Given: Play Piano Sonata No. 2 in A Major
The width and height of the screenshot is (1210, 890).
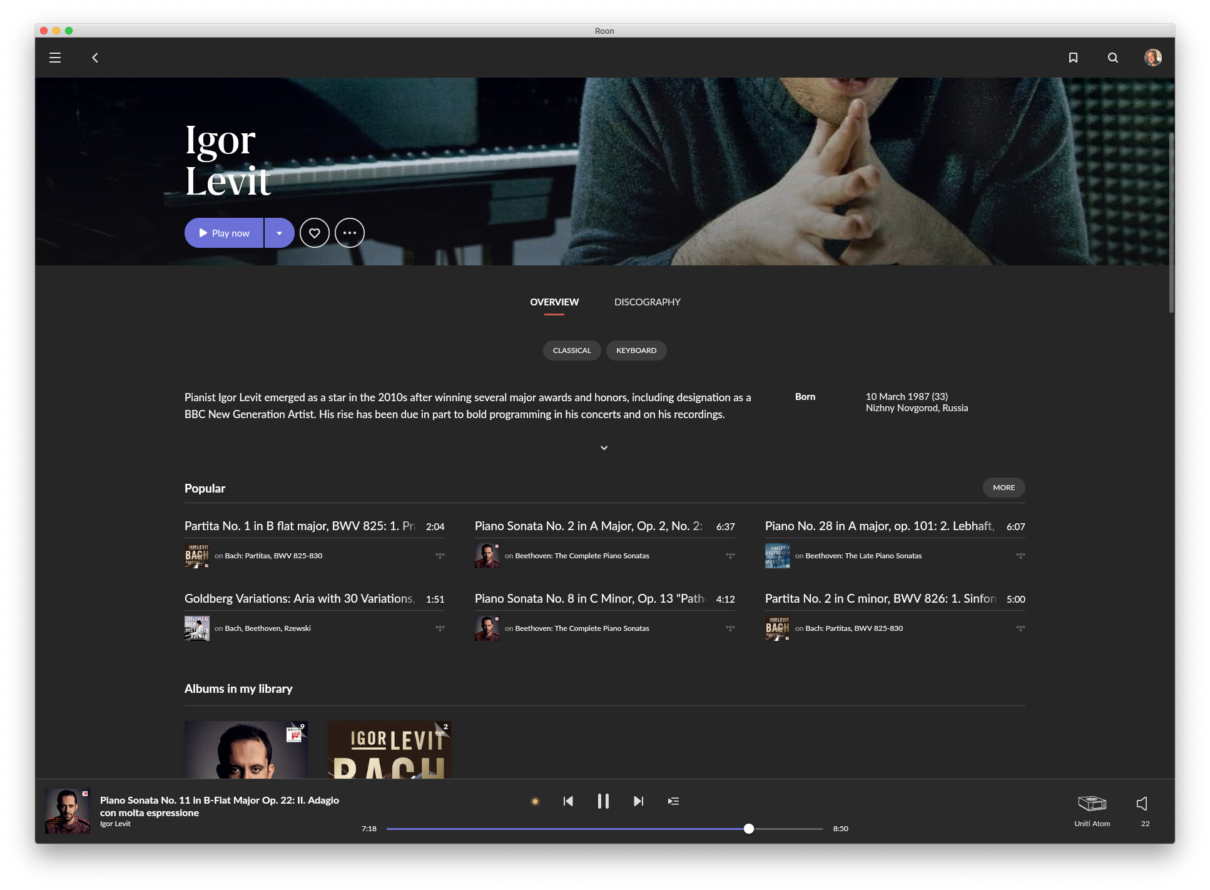Looking at the screenshot, I should point(589,526).
